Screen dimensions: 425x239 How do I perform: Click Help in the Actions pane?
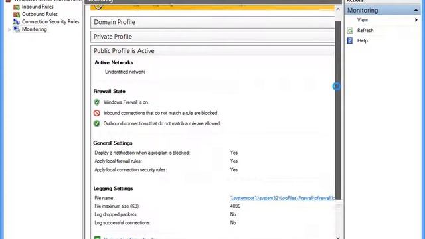click(363, 40)
